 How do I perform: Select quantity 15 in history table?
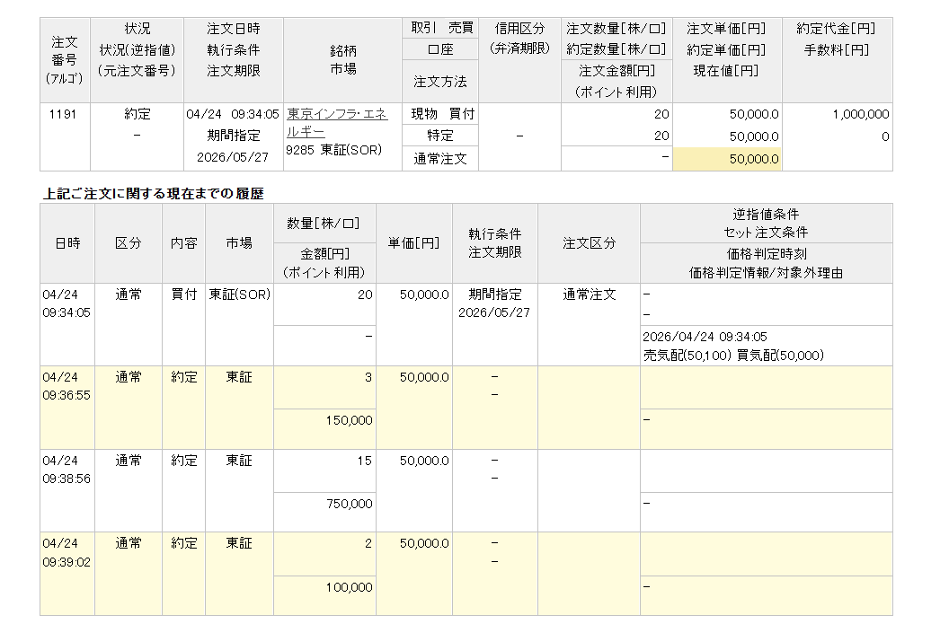coord(364,461)
